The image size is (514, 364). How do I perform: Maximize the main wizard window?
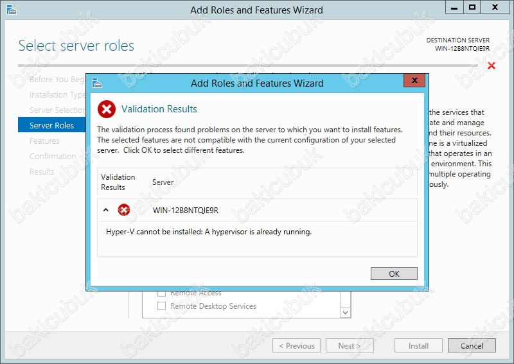pyautogui.click(x=472, y=7)
